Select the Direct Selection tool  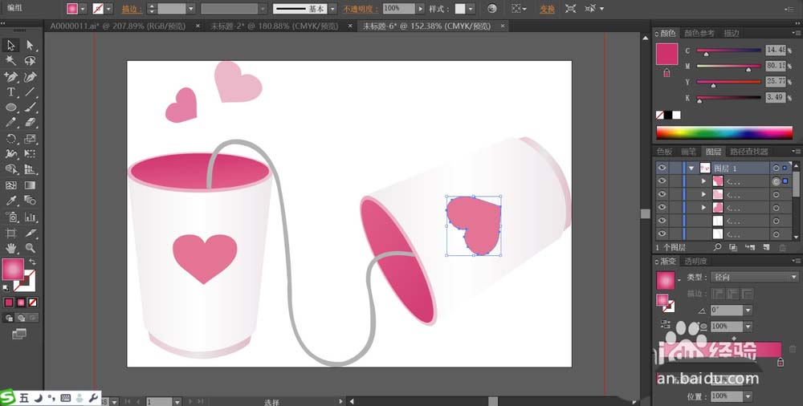coord(30,46)
